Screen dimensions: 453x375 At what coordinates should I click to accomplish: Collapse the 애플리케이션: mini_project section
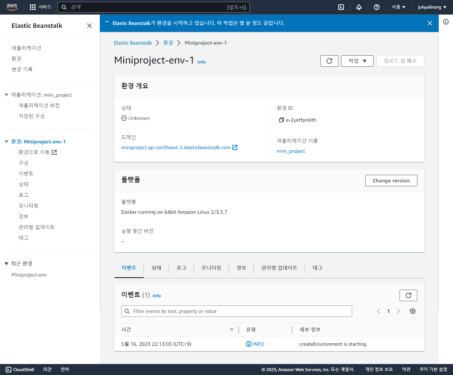tap(6, 95)
